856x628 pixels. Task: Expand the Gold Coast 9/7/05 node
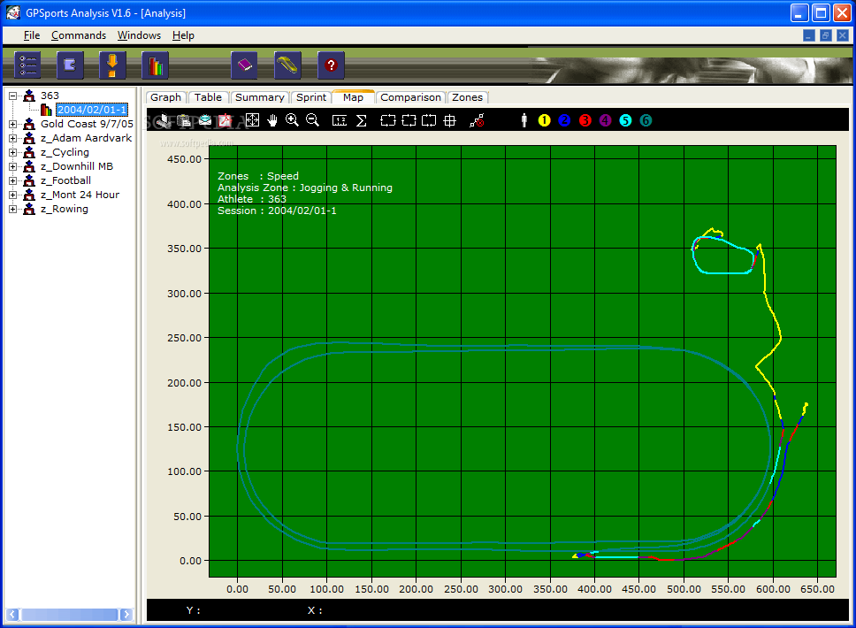[x=12, y=124]
